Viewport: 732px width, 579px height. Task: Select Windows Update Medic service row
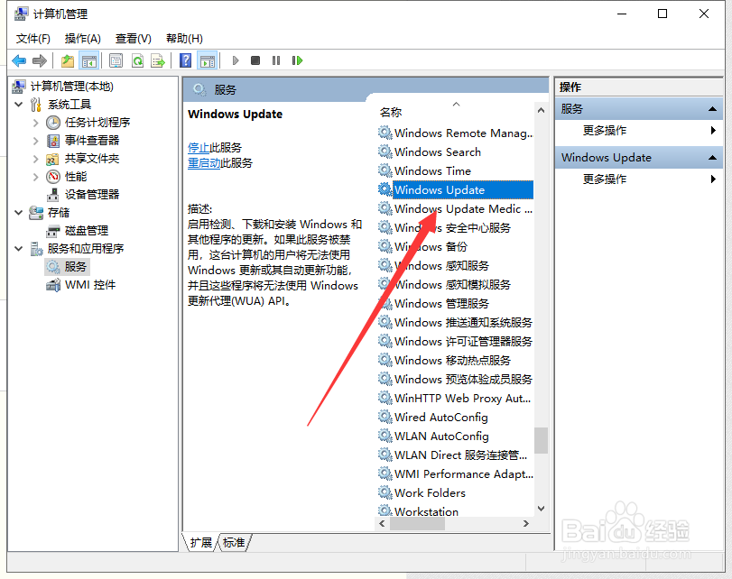point(455,209)
